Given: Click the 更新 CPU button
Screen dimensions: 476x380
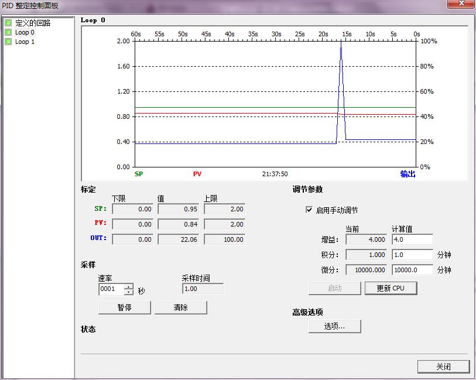Looking at the screenshot, I should [x=390, y=288].
